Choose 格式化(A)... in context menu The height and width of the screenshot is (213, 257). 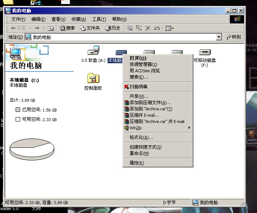click(158, 137)
